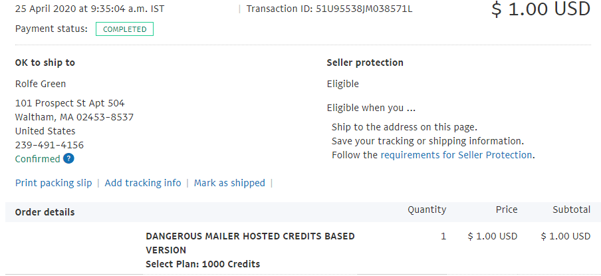Click the green Confirmed address status text

pyautogui.click(x=37, y=159)
